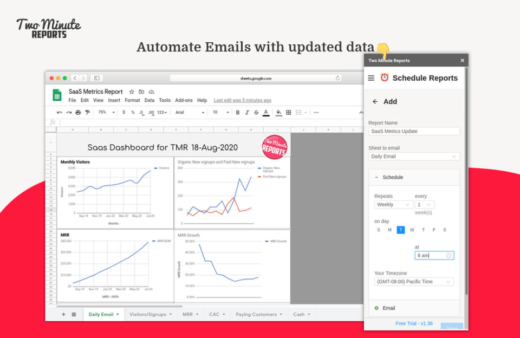Select Friday in on day picker
This screenshot has width=520, height=338.
pos(434,230)
